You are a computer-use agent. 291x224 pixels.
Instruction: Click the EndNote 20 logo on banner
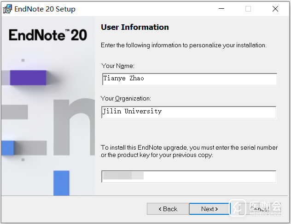(x=48, y=35)
